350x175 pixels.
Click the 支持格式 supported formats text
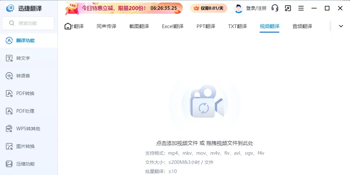(x=205, y=153)
